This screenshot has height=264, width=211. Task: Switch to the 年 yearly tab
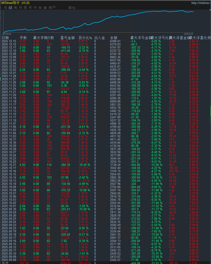31,8
